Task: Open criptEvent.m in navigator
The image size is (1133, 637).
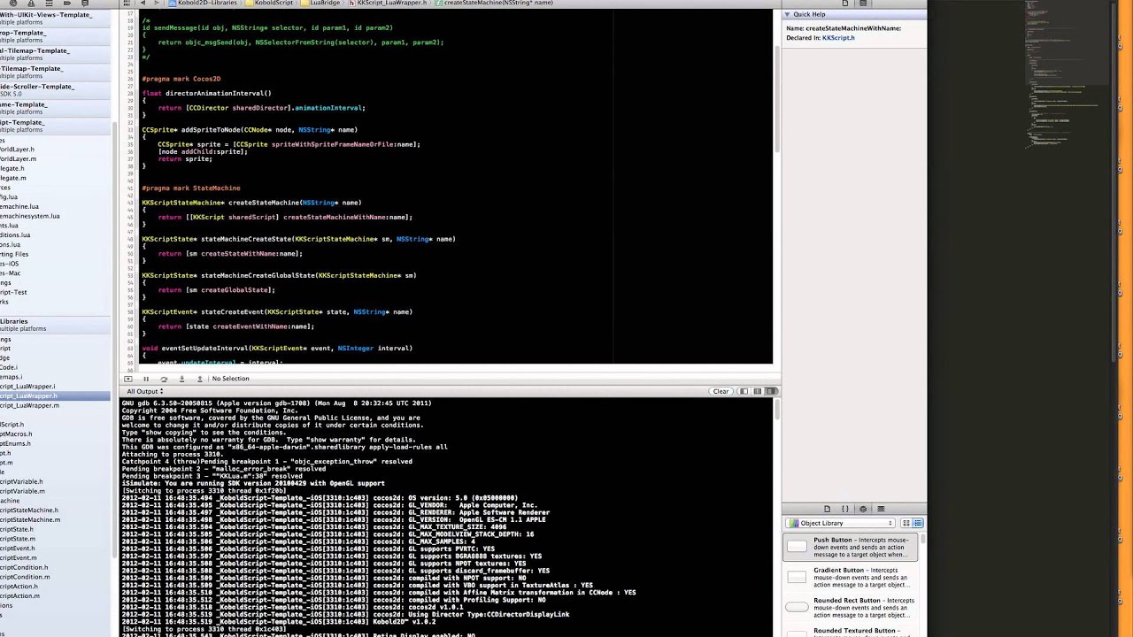Action: coord(18,557)
